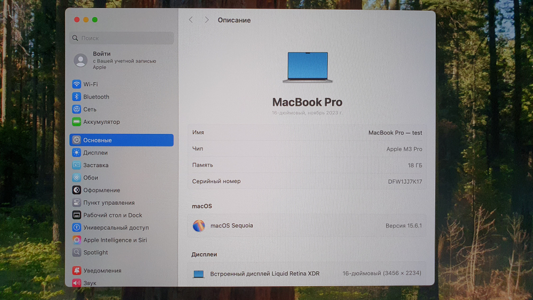Select the Основные label in the sidebar
The width and height of the screenshot is (533, 300).
click(98, 140)
